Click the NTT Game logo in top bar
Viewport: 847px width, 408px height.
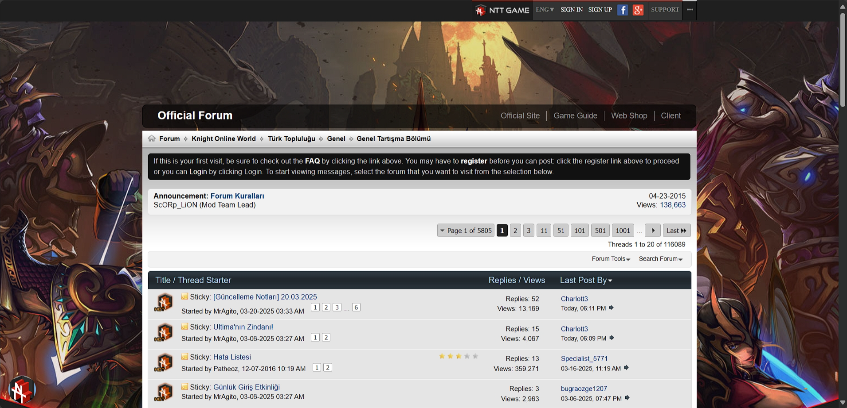coord(502,10)
